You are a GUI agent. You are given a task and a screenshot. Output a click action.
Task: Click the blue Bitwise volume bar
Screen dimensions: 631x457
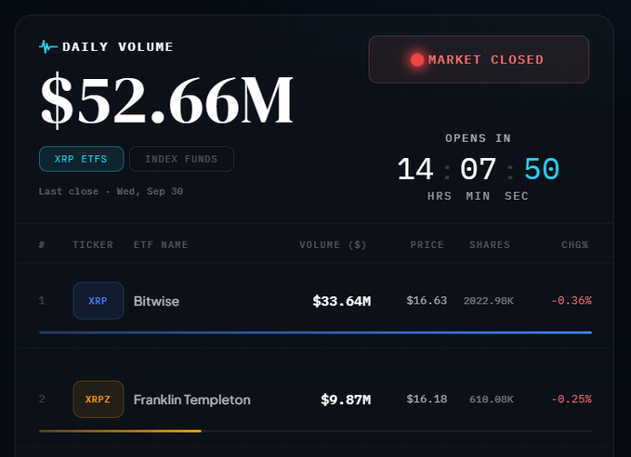pyautogui.click(x=316, y=333)
